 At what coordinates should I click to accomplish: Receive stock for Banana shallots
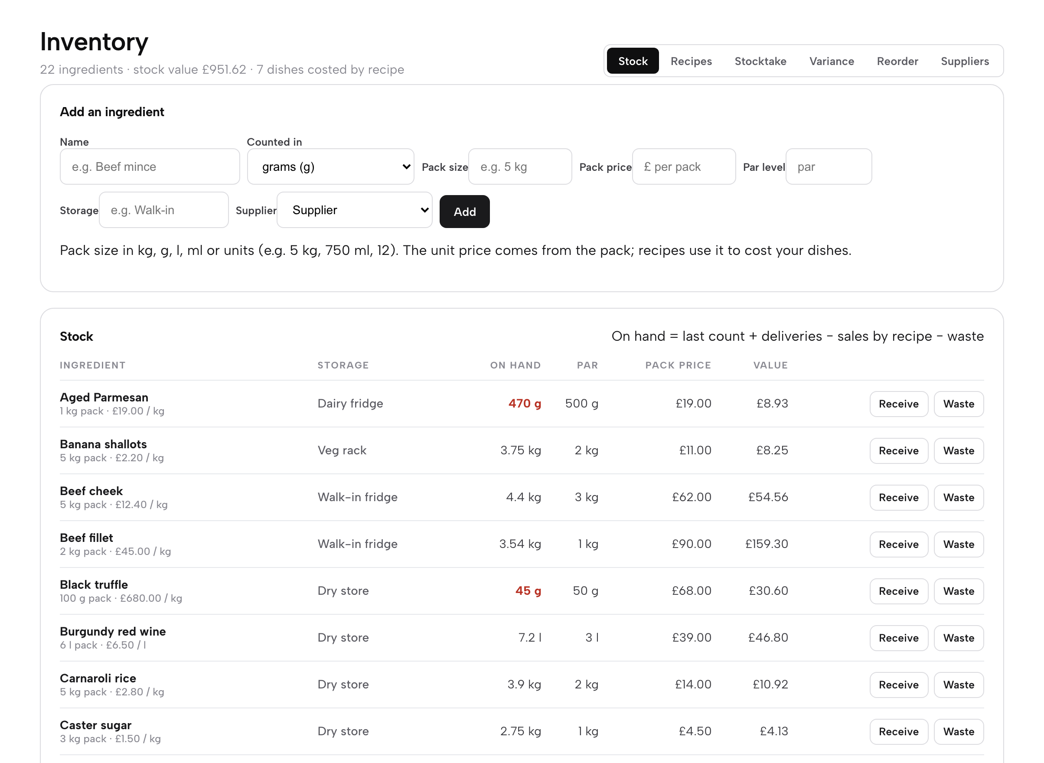pyautogui.click(x=898, y=450)
